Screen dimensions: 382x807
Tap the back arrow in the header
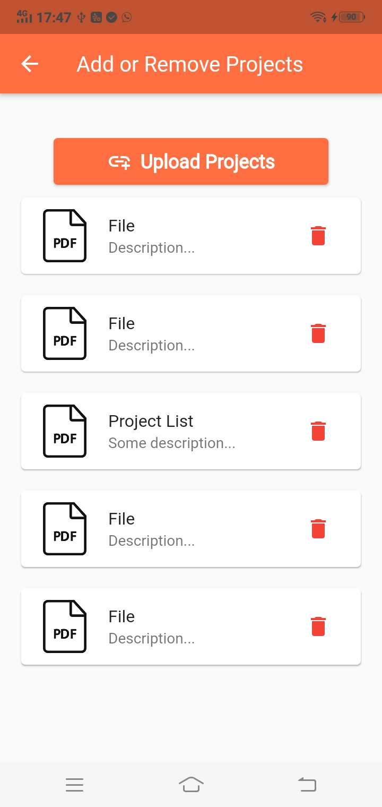[30, 64]
